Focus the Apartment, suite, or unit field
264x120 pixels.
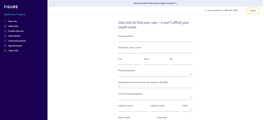coord(156,51)
